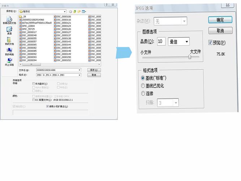
Task: Select the DSC_0000152 file
Action: [x=63, y=60]
